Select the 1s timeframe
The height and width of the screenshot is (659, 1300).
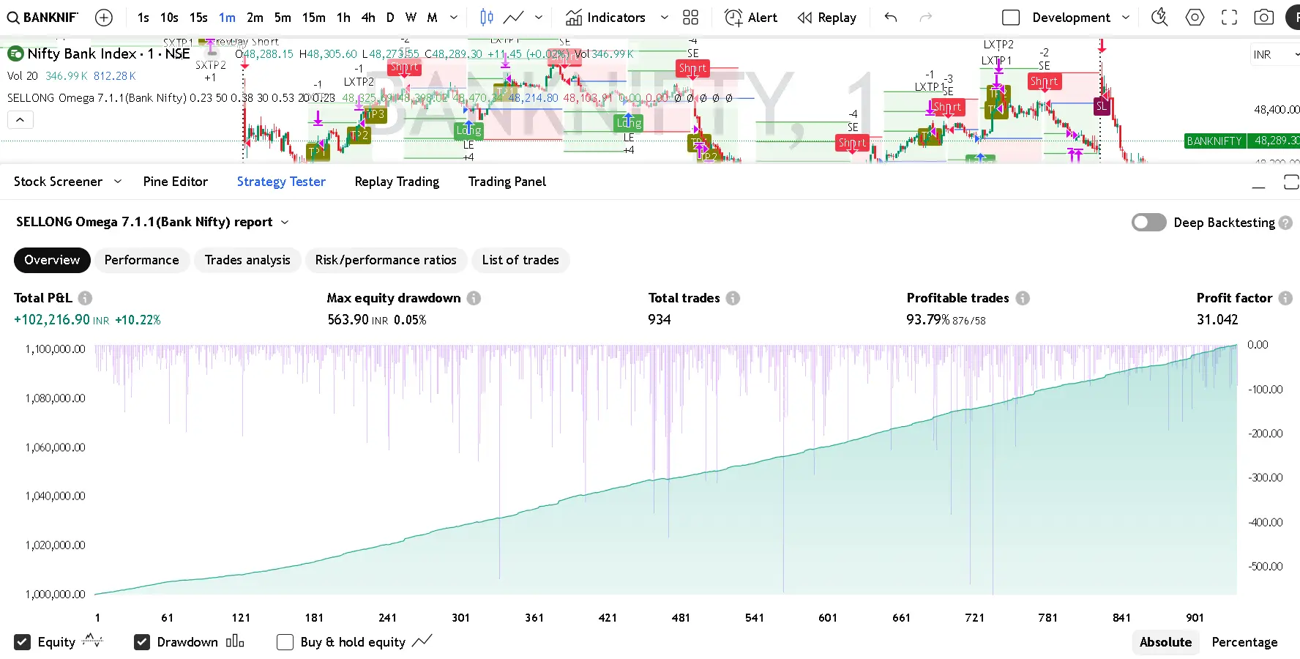pos(143,18)
